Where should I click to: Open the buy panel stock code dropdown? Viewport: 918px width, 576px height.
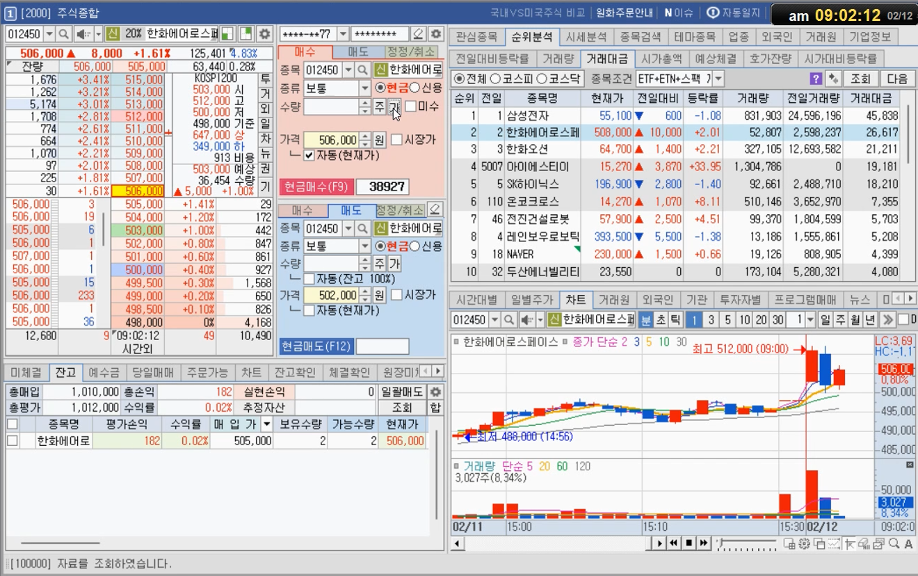point(348,70)
